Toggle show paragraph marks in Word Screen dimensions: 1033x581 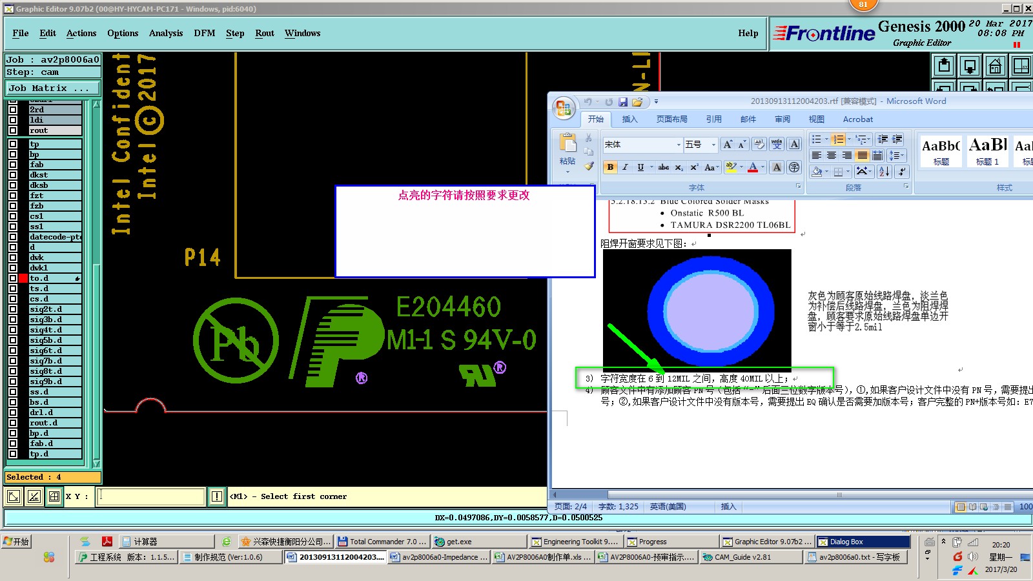(902, 171)
